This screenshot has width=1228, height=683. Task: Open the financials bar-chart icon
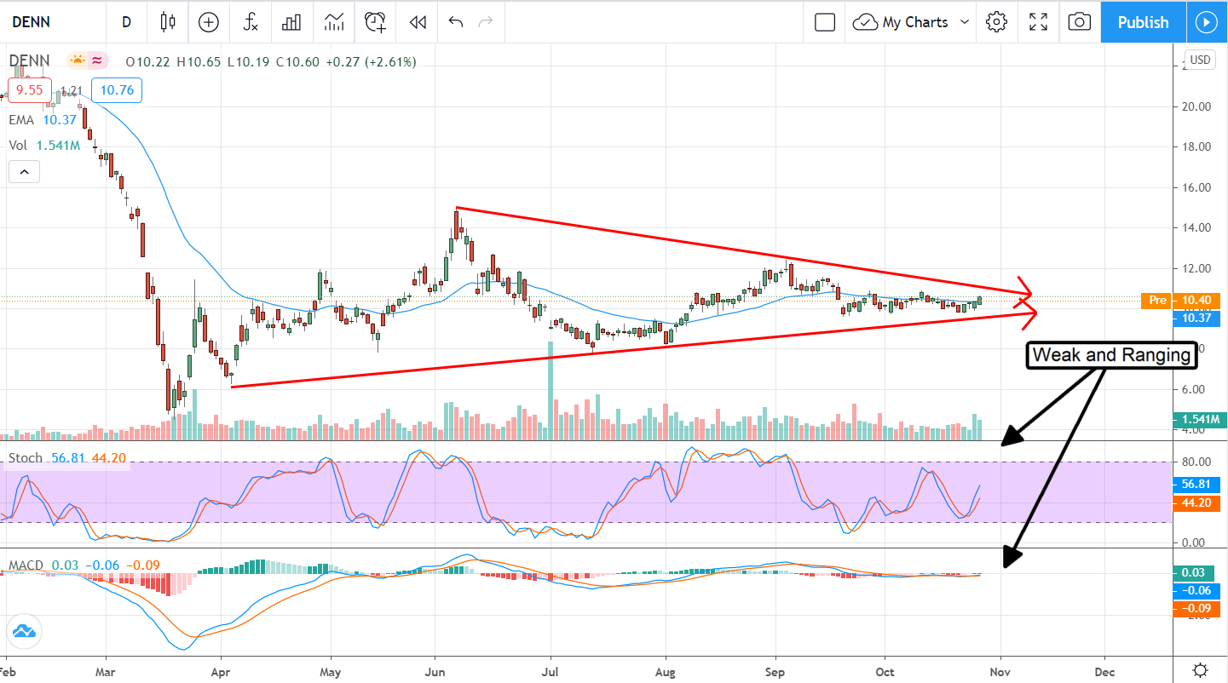coord(292,22)
